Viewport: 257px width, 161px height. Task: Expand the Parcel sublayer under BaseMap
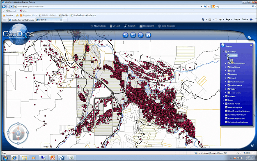[225, 78]
